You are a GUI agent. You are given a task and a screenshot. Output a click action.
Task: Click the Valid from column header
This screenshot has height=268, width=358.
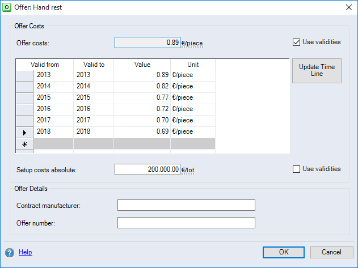click(45, 65)
